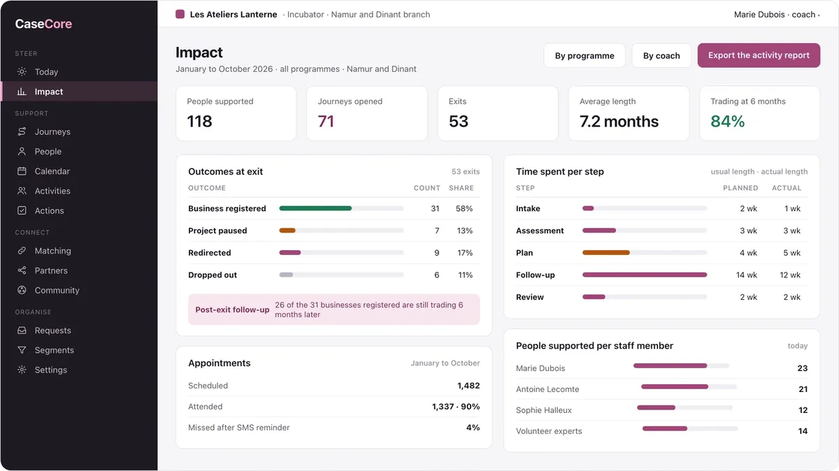Click the People person icon
This screenshot has width=839, height=471.
(x=22, y=152)
